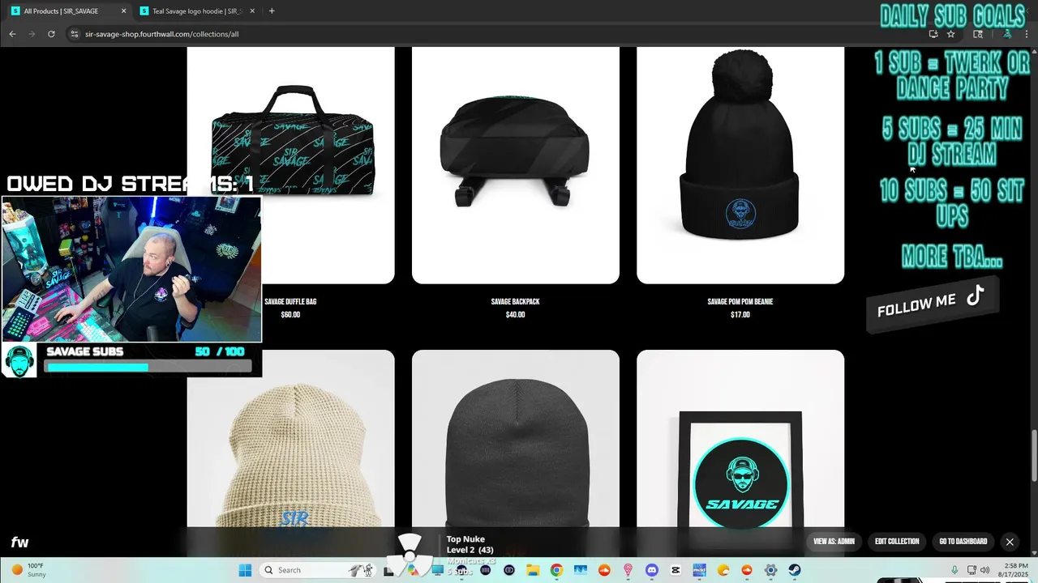1038x583 pixels.
Task: Open the Savage Backpack product image
Action: (516, 165)
